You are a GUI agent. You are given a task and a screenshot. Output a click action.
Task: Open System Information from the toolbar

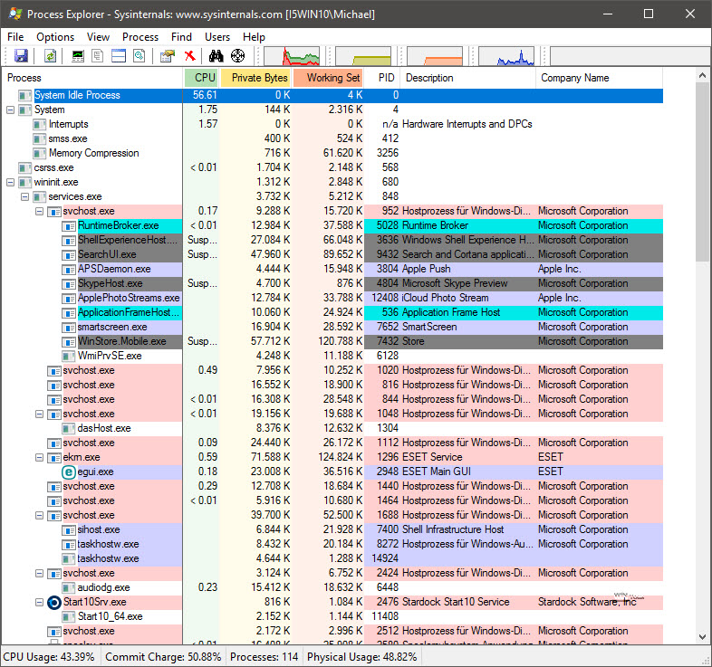coord(79,56)
